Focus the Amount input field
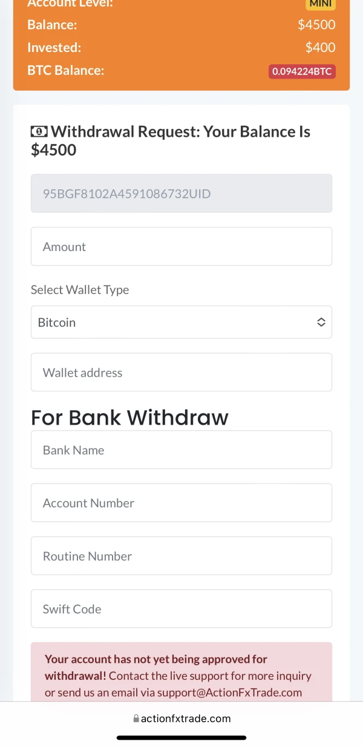The width and height of the screenshot is (363, 747). 181,246
